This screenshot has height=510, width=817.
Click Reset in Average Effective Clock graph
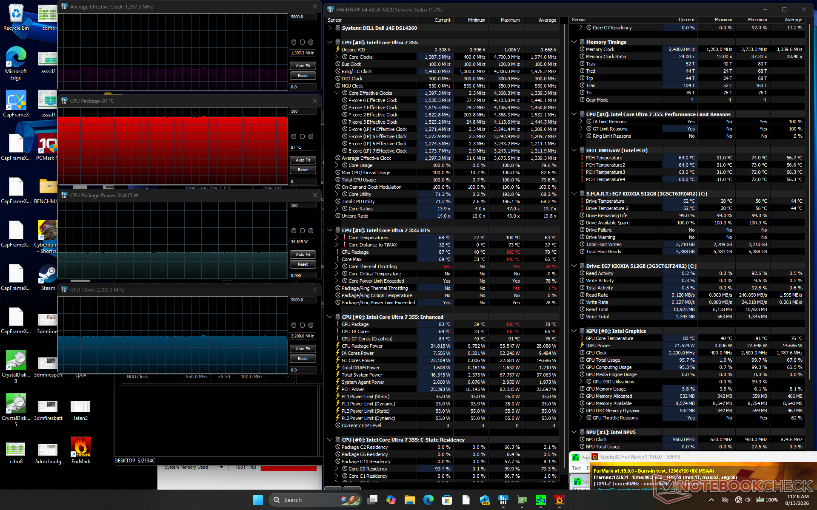[303, 76]
